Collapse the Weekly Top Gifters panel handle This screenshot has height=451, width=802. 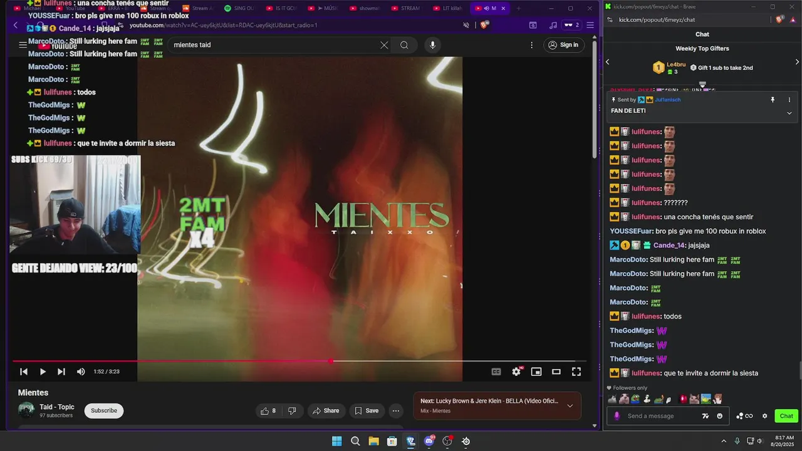(702, 84)
